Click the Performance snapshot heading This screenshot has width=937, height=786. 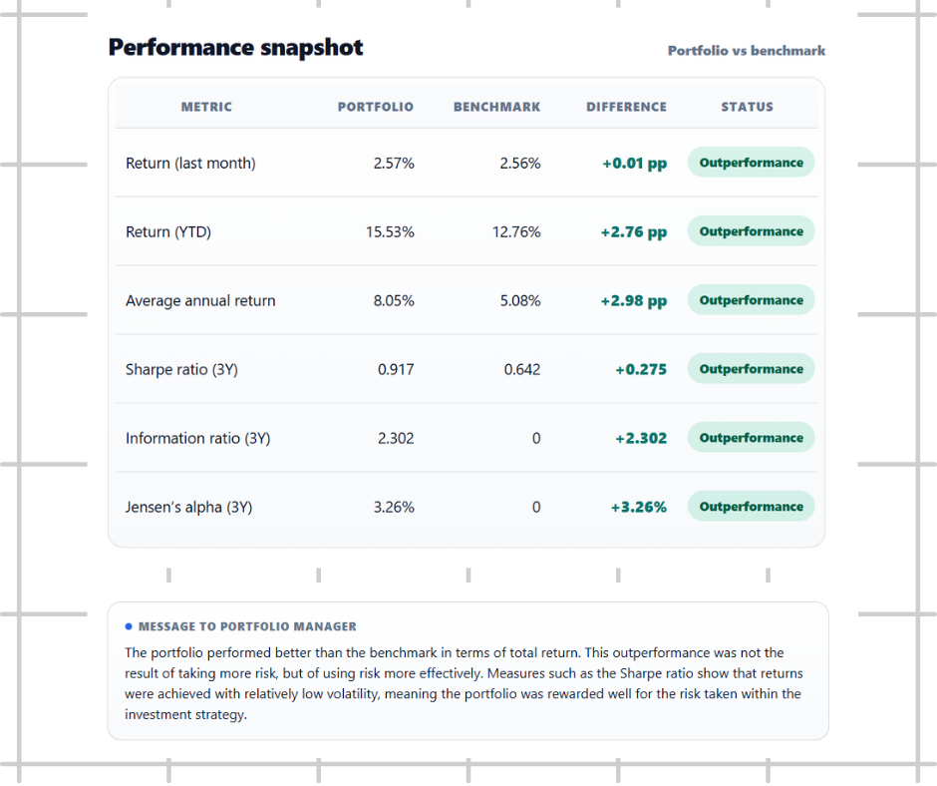(x=235, y=48)
